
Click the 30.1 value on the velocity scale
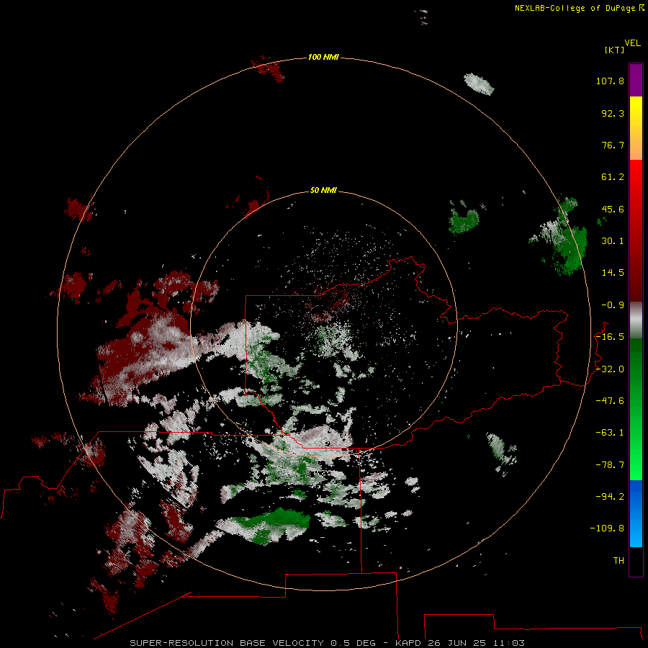click(613, 241)
